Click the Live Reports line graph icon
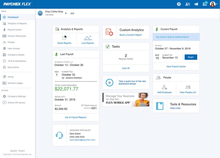 [x=88, y=38]
